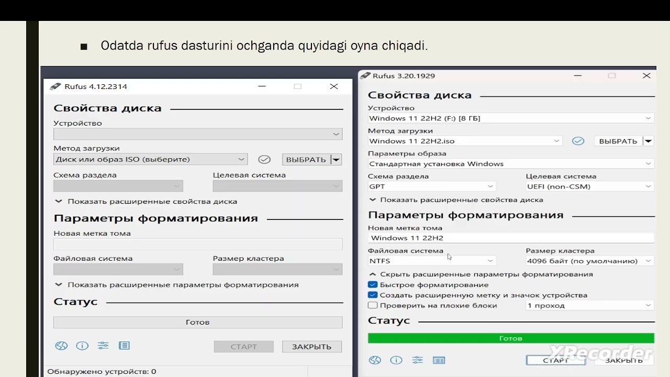Click the Rufus 3.20.1929 title bar USB icon
Screen dimensions: 670x377
tap(365, 75)
